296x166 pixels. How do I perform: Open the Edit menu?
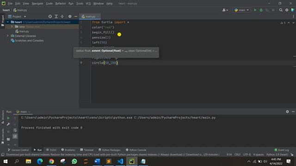tap(18, 3)
